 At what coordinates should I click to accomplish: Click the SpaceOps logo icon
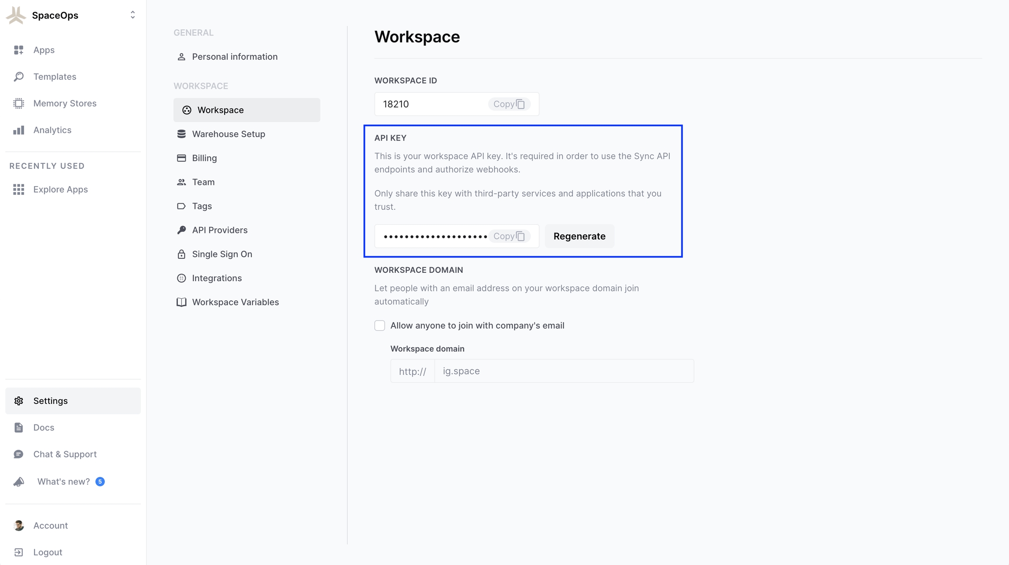coord(16,15)
